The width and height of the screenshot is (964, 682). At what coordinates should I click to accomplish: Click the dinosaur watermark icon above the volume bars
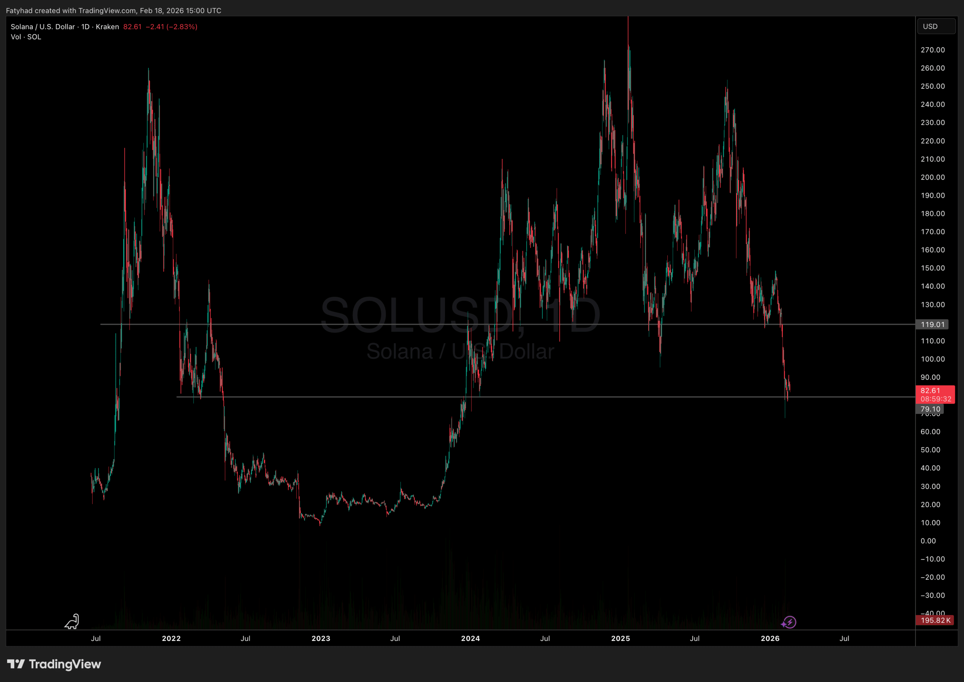[x=72, y=622]
